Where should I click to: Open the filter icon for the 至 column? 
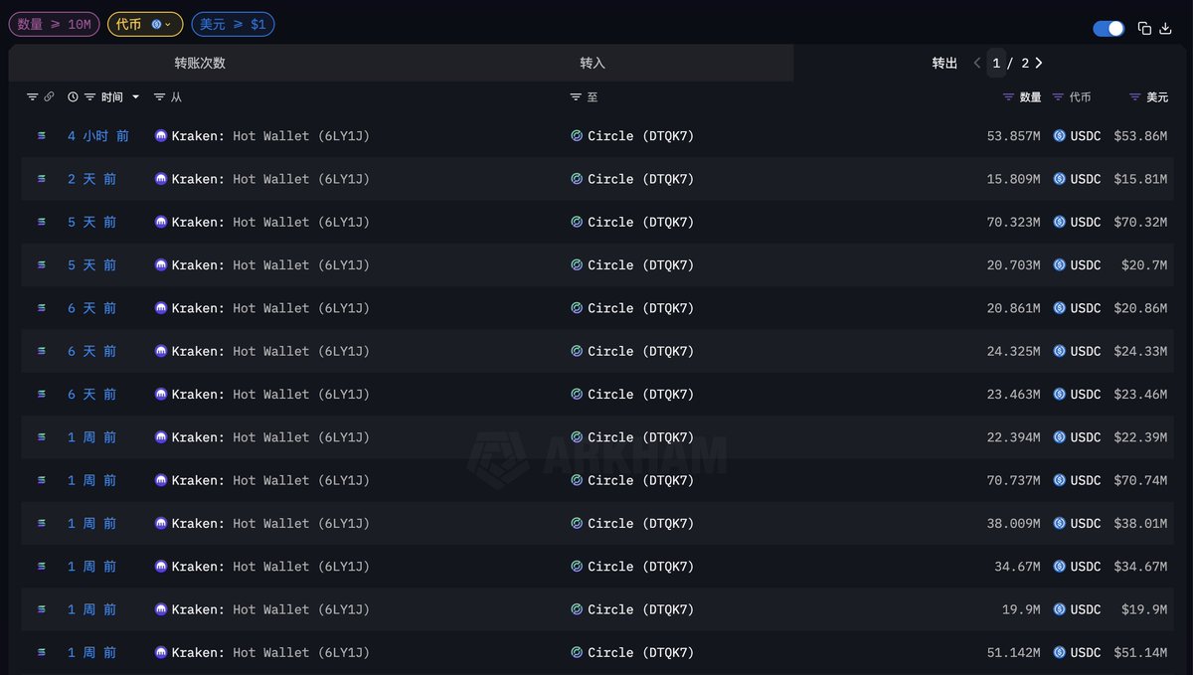(576, 97)
